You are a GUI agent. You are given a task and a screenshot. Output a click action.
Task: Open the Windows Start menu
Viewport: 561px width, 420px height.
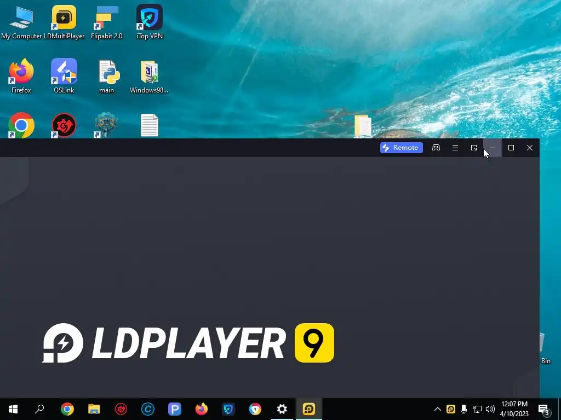[x=13, y=409]
